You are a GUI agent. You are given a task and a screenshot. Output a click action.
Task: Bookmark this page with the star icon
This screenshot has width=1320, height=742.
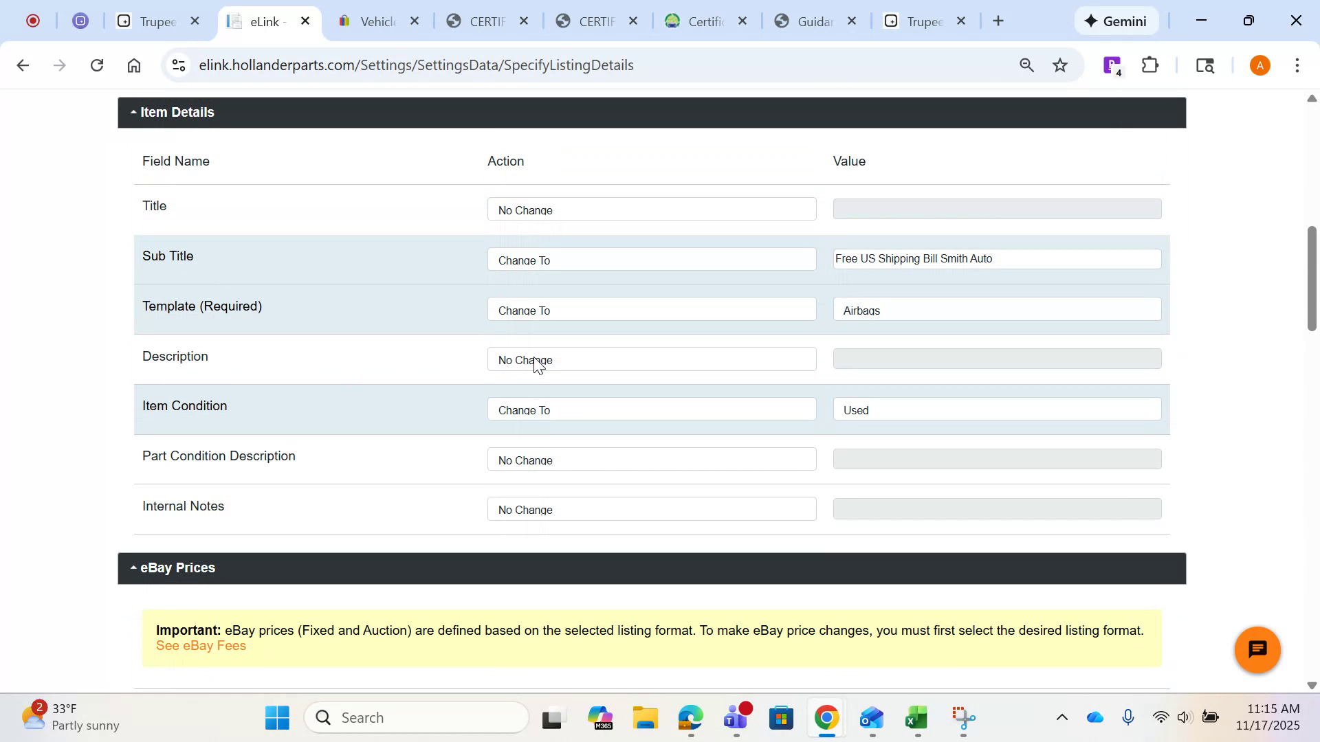pyautogui.click(x=1060, y=65)
